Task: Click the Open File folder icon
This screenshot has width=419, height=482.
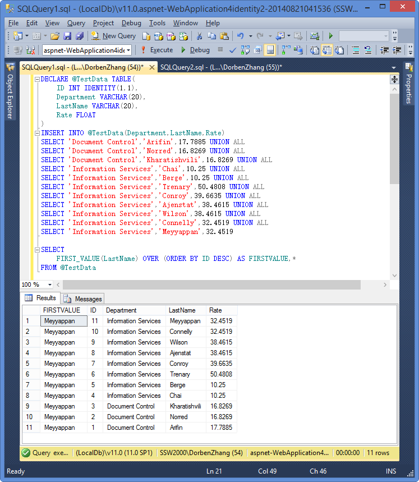Action: pos(55,36)
